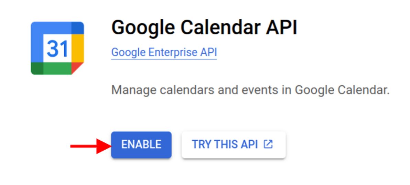The height and width of the screenshot is (185, 410).
Task: Click the external link icon beside TRY THIS API
Action: (268, 144)
